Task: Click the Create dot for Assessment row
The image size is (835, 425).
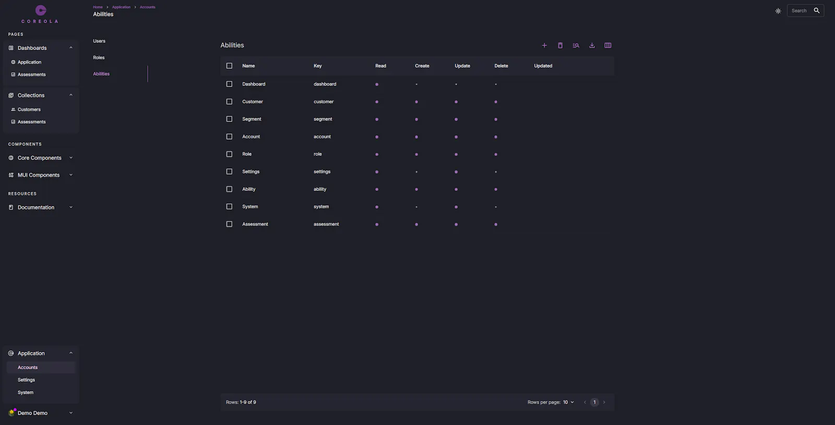Action: coord(416,224)
